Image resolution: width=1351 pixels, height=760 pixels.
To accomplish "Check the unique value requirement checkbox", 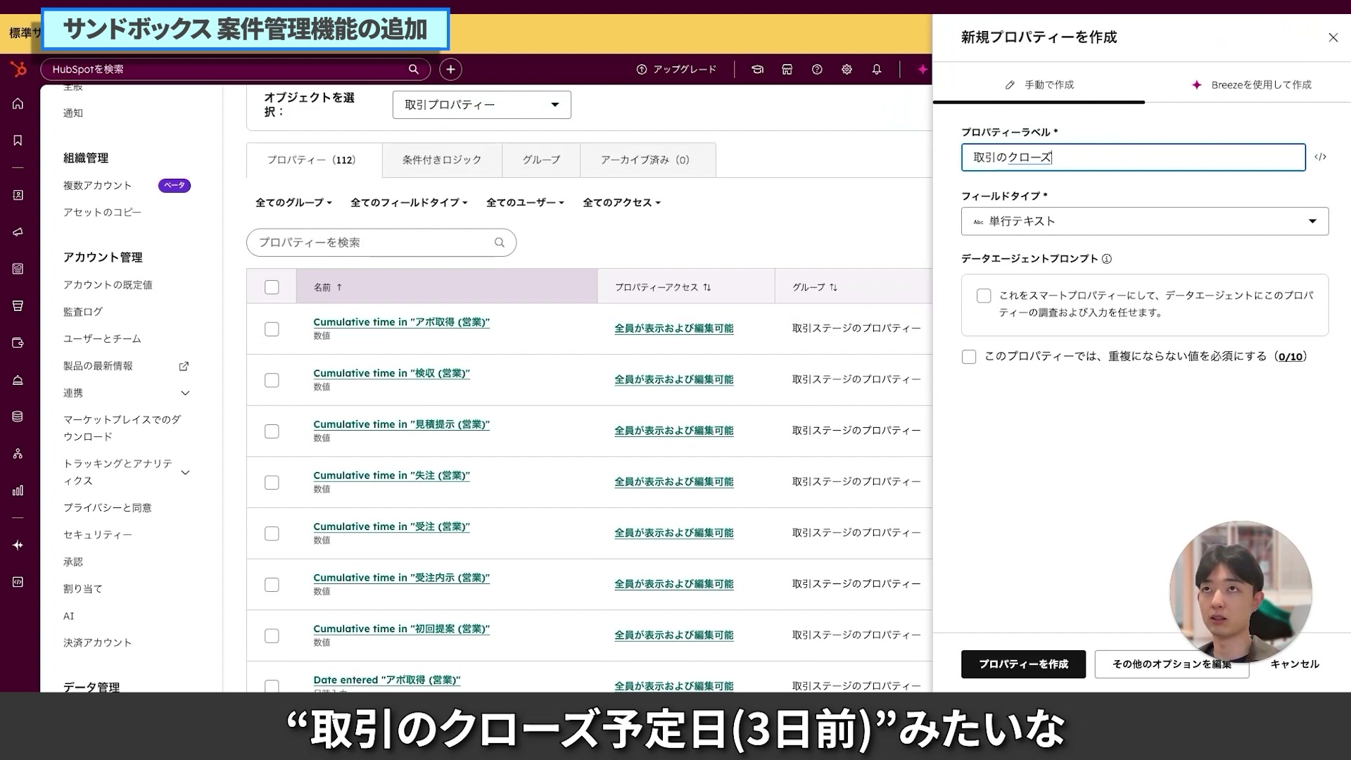I will coord(969,357).
